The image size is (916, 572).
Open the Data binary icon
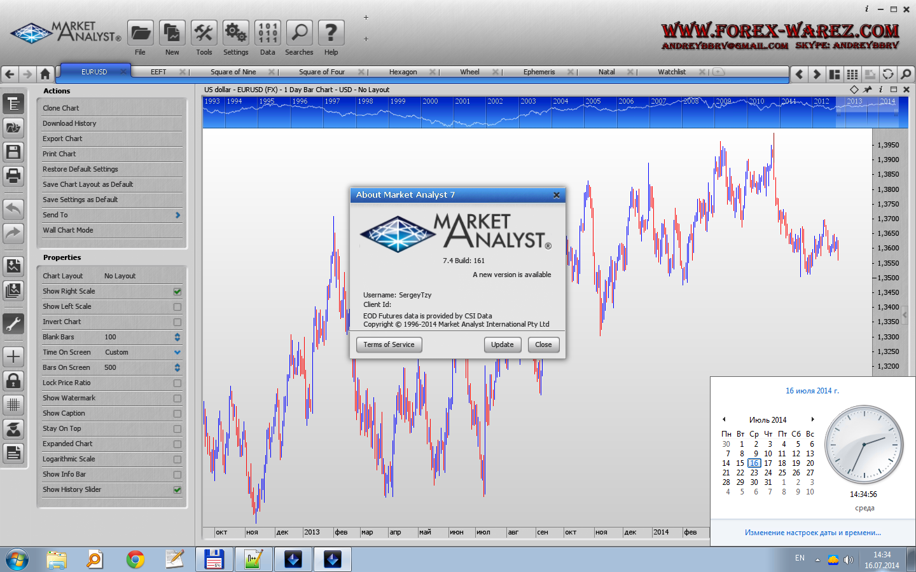click(267, 33)
